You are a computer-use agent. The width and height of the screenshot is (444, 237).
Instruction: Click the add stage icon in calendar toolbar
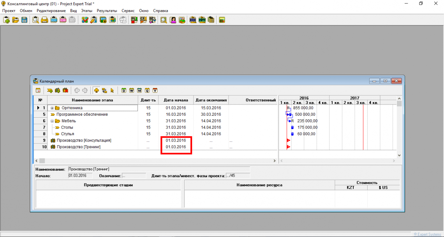point(50,90)
